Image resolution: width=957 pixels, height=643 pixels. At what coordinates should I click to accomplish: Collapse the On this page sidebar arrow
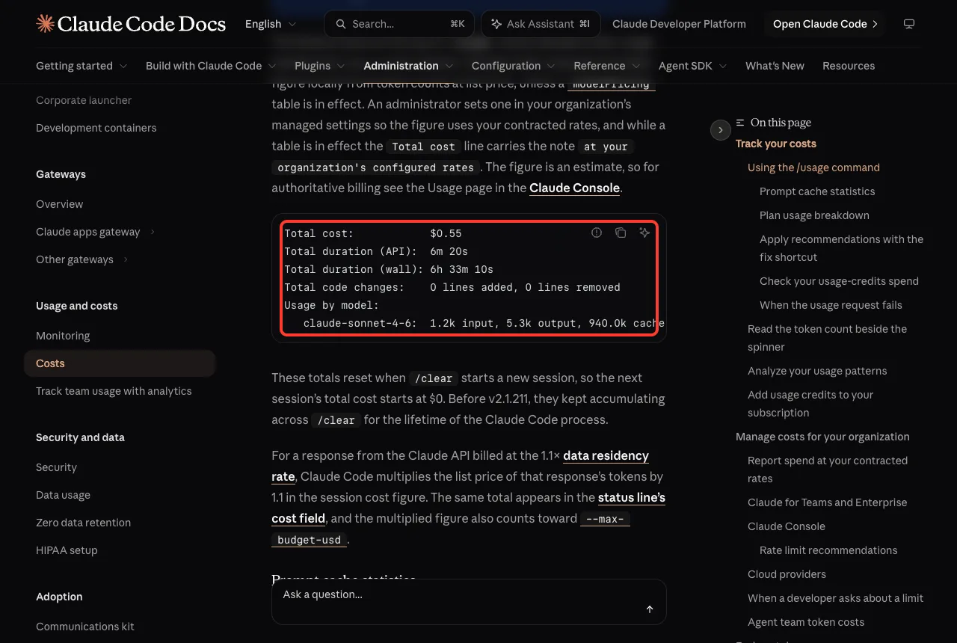coord(720,130)
